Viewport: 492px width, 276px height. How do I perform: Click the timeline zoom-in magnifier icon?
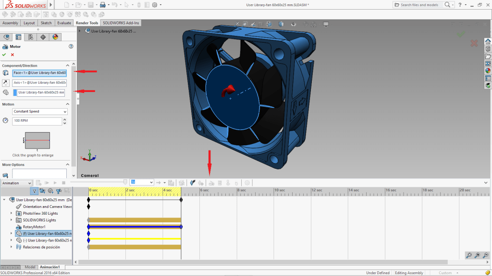click(x=478, y=255)
